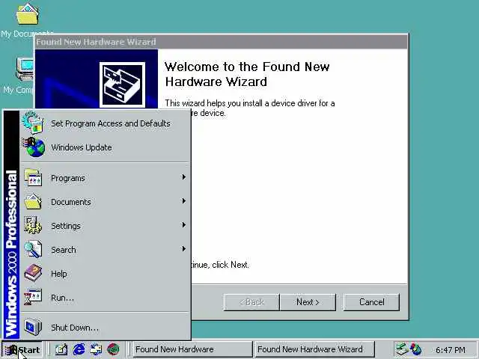Viewport: 479px width, 359px height.
Task: Click the Help book icon
Action: click(x=33, y=273)
